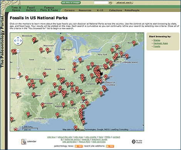The image size is (181, 150).
Task: Pan the map up with arrow control
Action: tap(18, 38)
